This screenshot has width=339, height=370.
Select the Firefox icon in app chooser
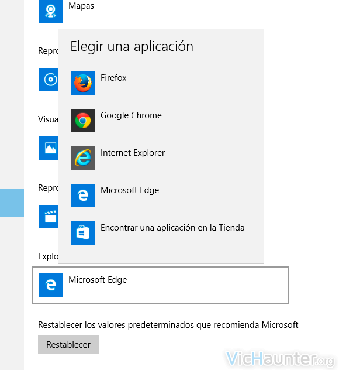[83, 83]
